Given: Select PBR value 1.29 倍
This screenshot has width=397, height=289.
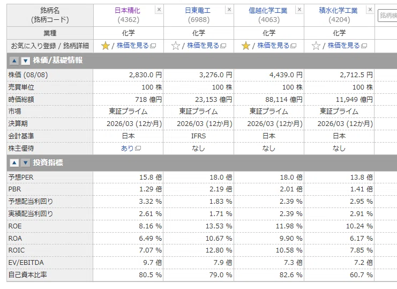Looking at the screenshot, I should [x=151, y=189].
